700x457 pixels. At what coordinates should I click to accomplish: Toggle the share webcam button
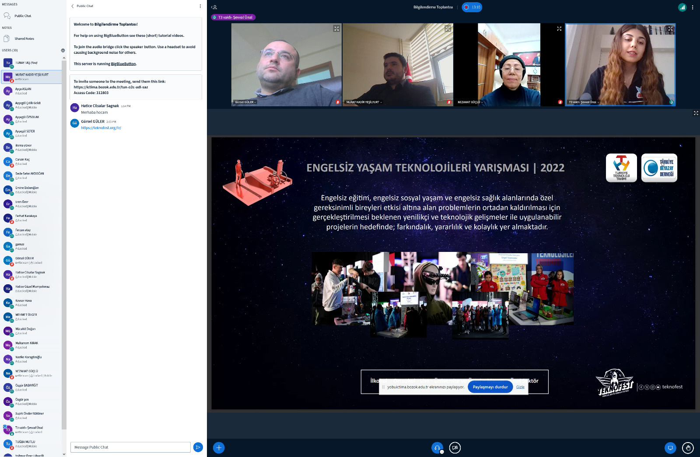click(455, 448)
